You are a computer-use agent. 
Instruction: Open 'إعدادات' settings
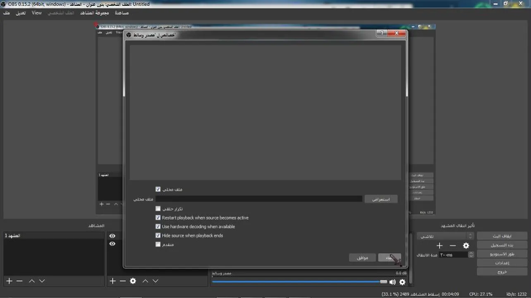(x=502, y=263)
